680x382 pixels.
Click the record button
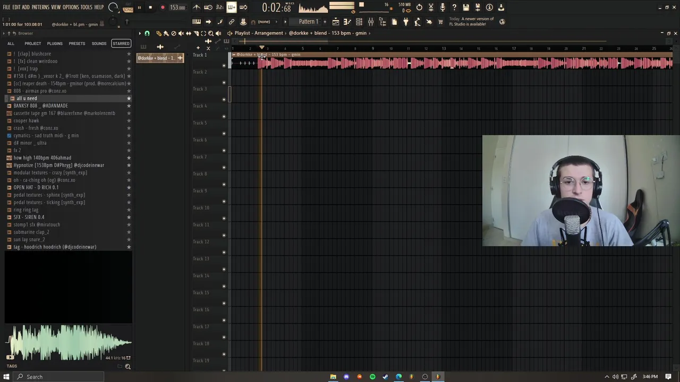pyautogui.click(x=163, y=7)
